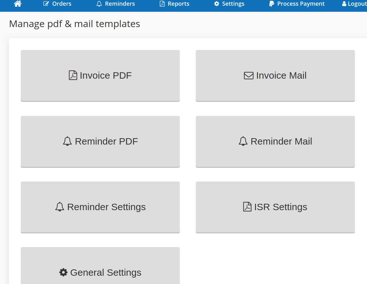The image size is (367, 284).
Task: Click the envelope icon in the Invoice Mail tile
Action: (x=248, y=75)
